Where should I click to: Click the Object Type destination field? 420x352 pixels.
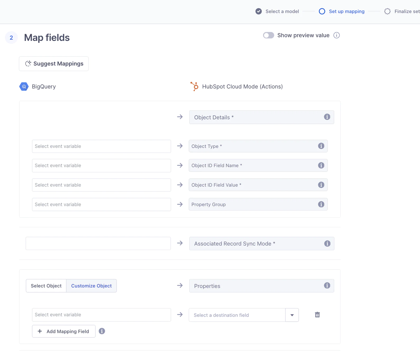(x=258, y=146)
